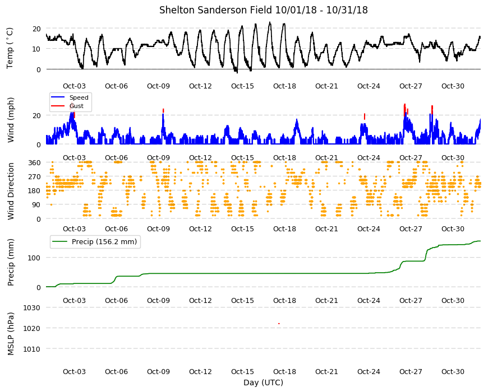Click the Wind Direction axis label
488x392 pixels.
[x=11, y=191]
